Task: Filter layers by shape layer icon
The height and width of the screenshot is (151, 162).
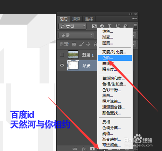Action: point(118,26)
